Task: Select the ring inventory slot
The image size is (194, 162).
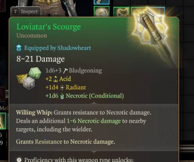Action: [101, 11]
